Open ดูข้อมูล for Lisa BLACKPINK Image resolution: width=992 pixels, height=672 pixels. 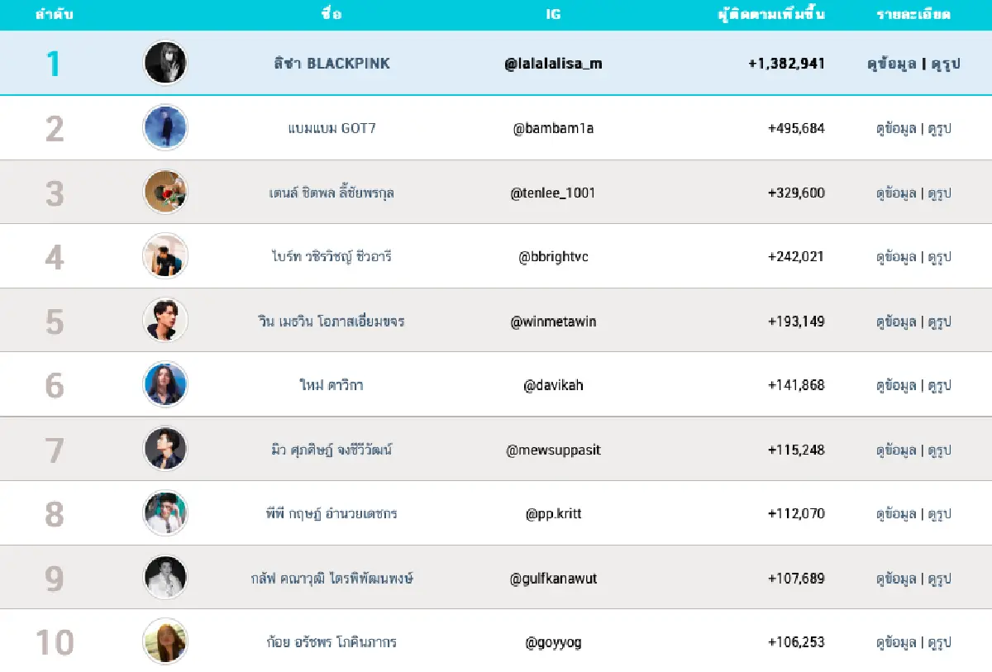(893, 63)
